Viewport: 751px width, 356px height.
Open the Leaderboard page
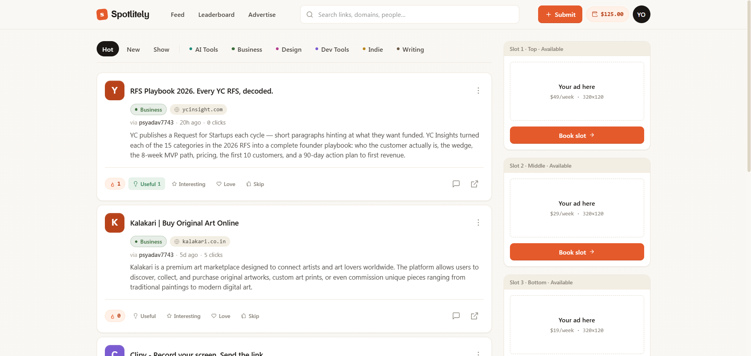tap(216, 14)
